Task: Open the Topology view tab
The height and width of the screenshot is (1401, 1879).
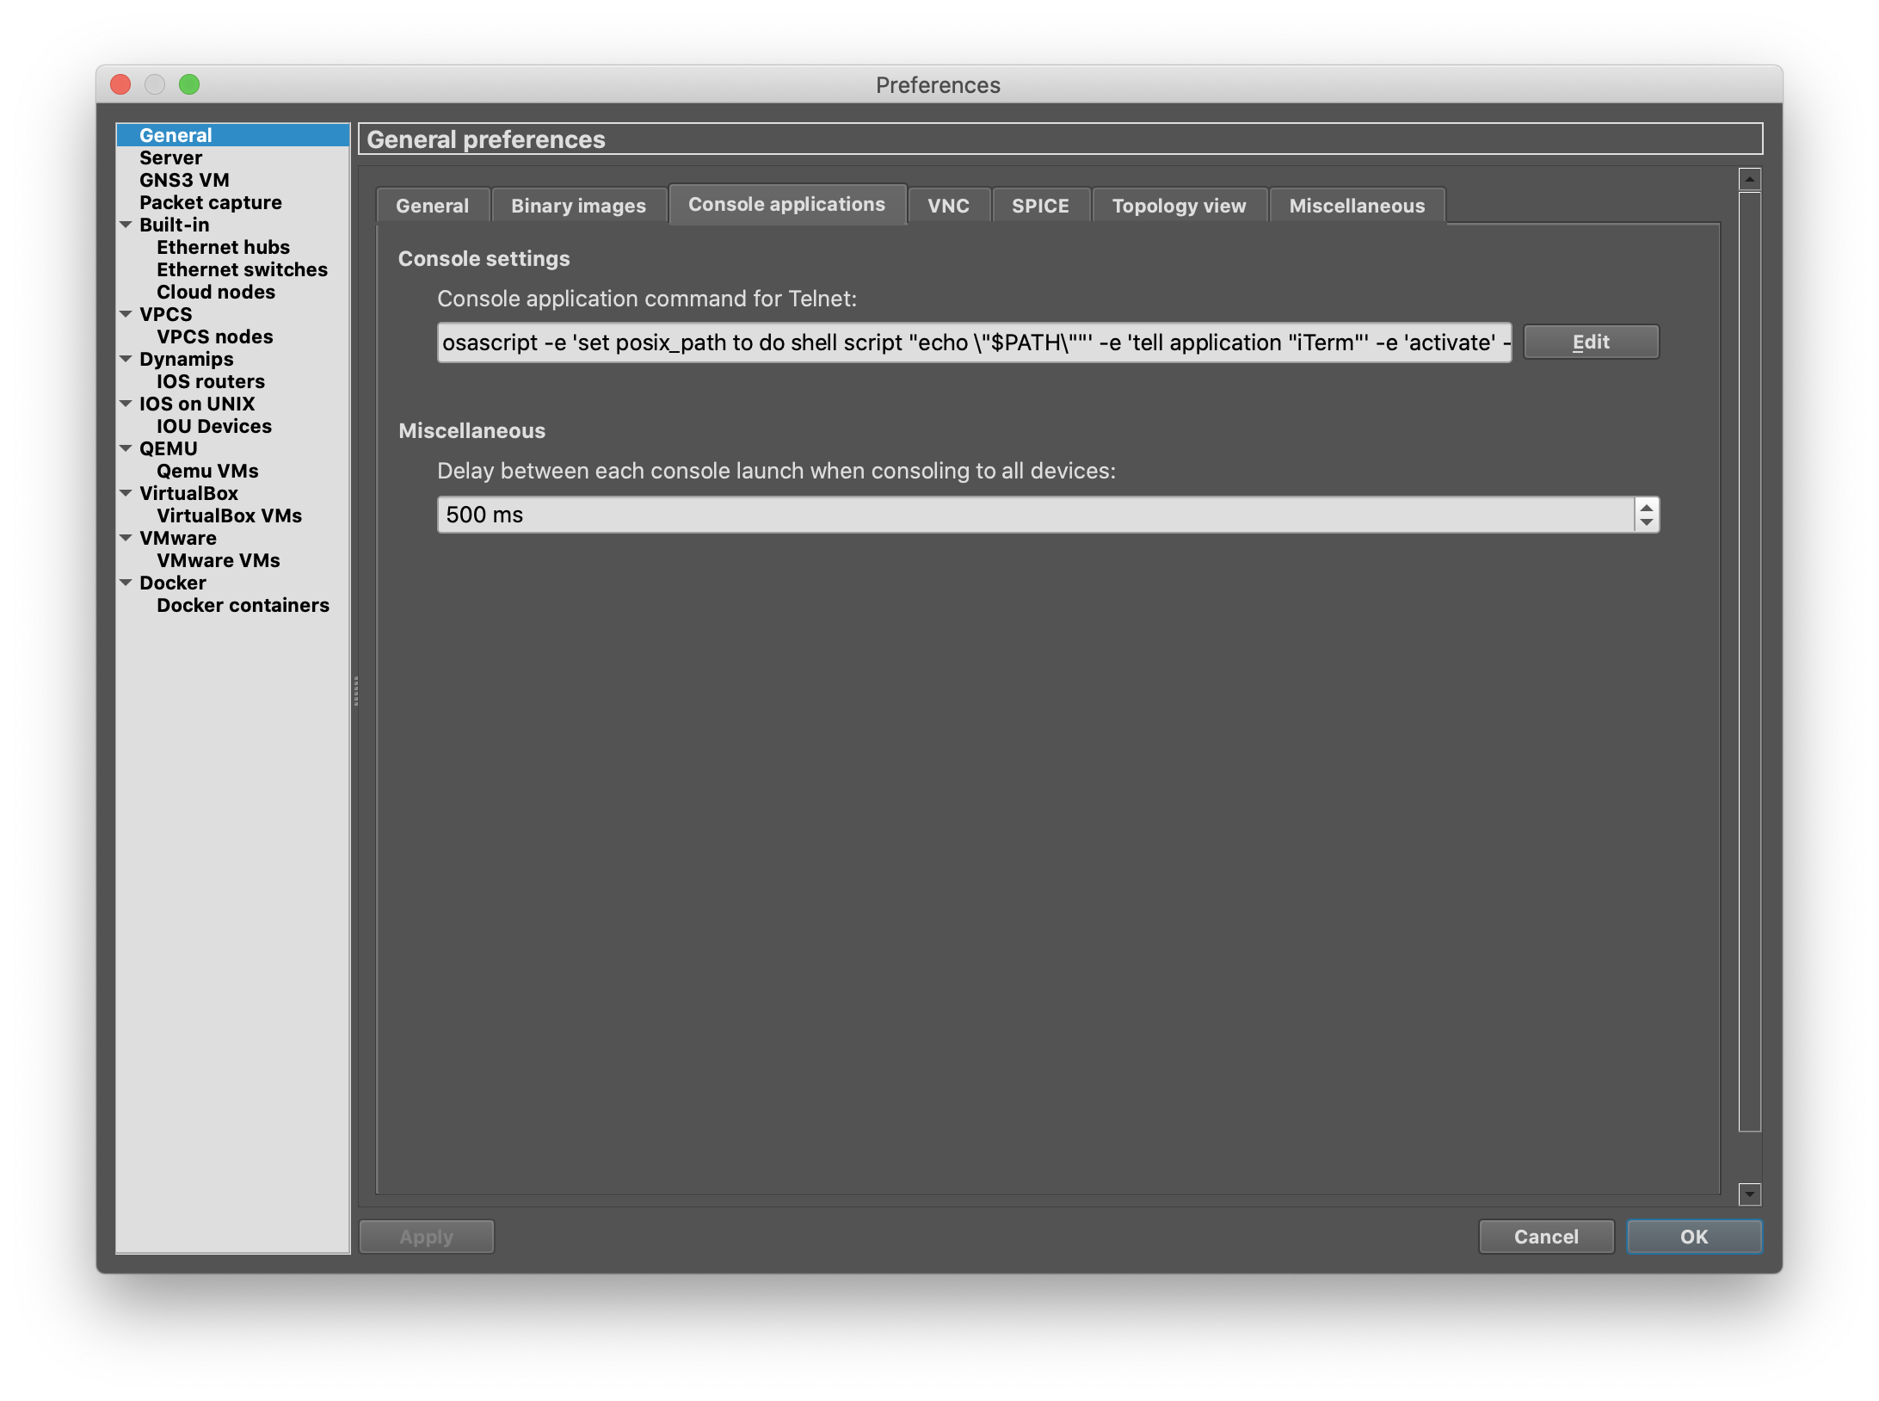Action: pyautogui.click(x=1179, y=206)
